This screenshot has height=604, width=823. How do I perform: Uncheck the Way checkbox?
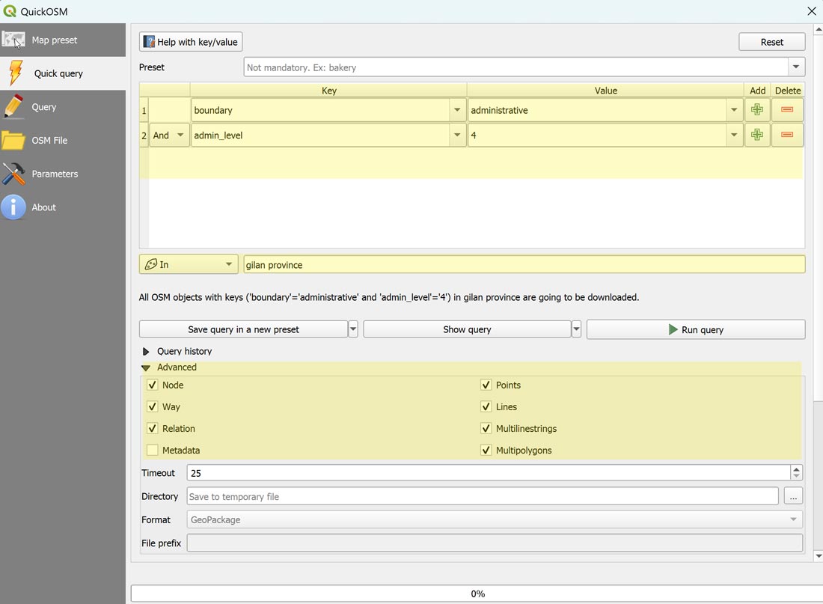tap(152, 406)
